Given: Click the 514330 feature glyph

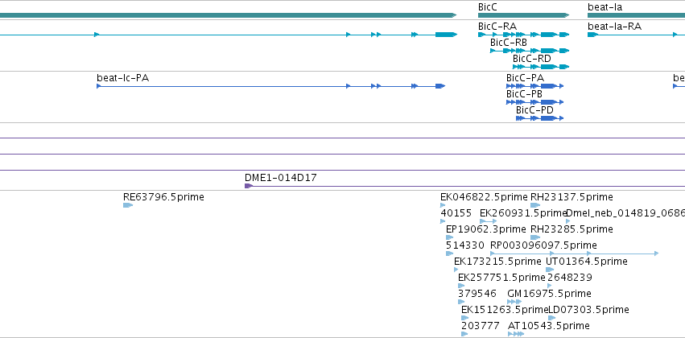Looking at the screenshot, I should [449, 253].
